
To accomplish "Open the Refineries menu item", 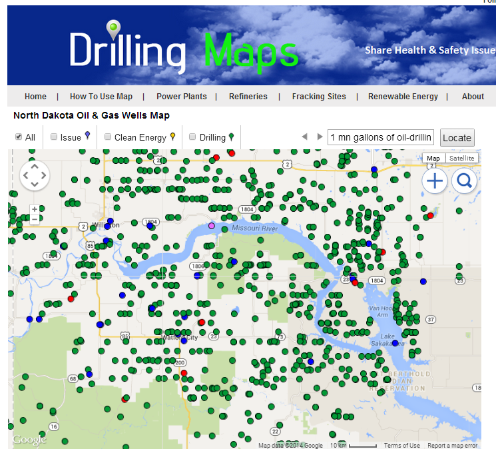I will coord(248,96).
